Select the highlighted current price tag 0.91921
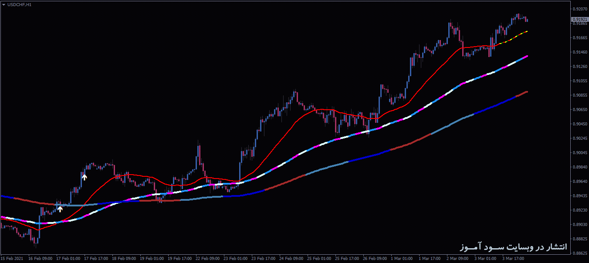589x263 pixels. pyautogui.click(x=579, y=19)
